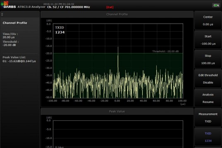Image resolution: width=222 pixels, height=148 pixels.
Task: Set the Stop 100.00 µs value
Action: point(208,59)
